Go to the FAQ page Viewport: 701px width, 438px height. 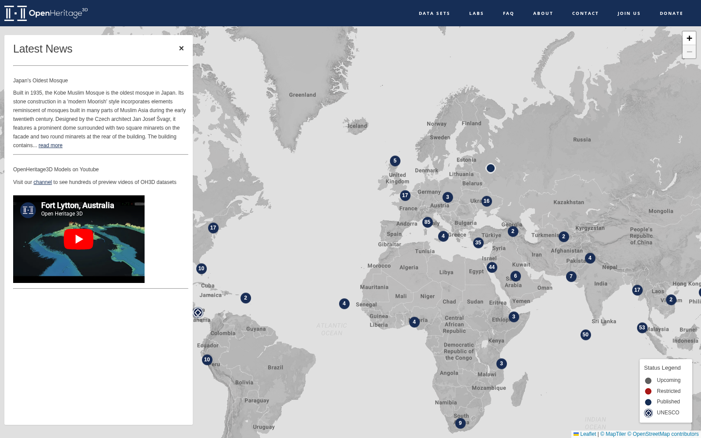coord(508,13)
